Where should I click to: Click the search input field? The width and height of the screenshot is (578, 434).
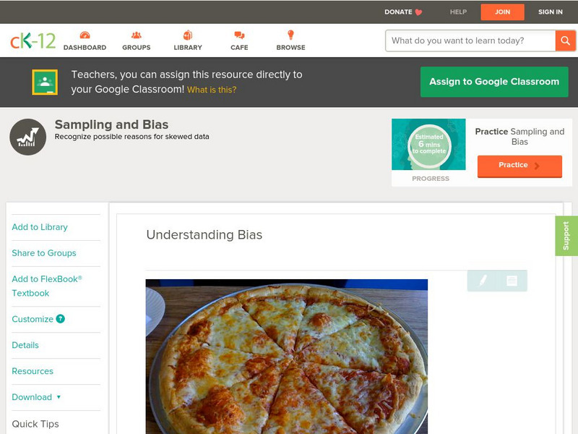[x=470, y=41]
